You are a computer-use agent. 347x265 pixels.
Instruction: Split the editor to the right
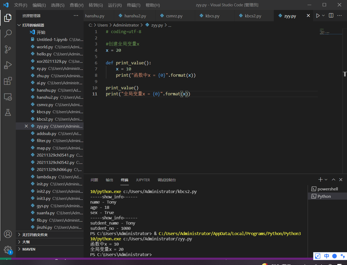click(331, 16)
